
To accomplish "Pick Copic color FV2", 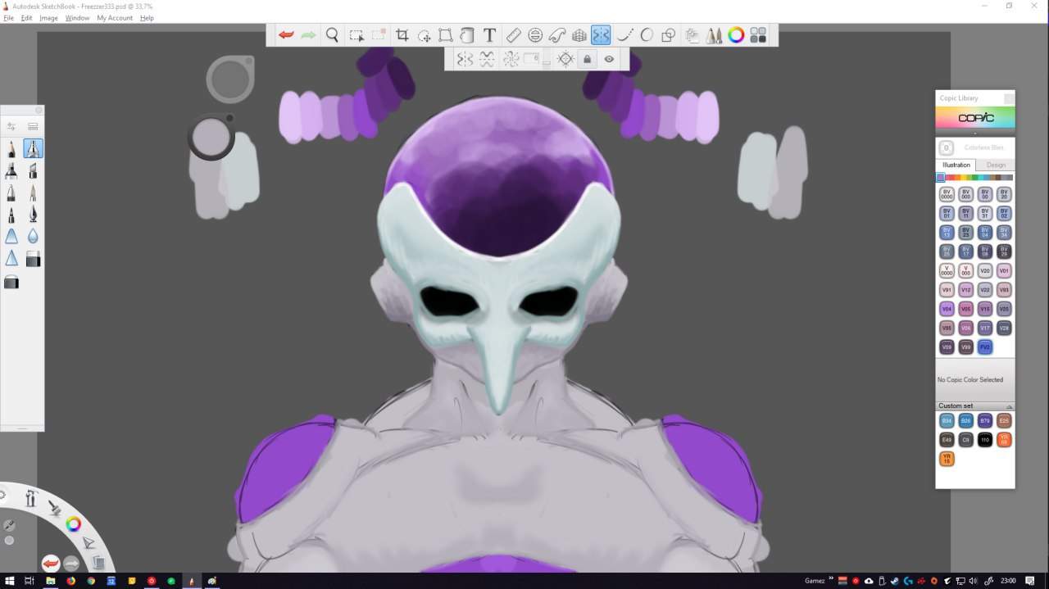I will 985,347.
